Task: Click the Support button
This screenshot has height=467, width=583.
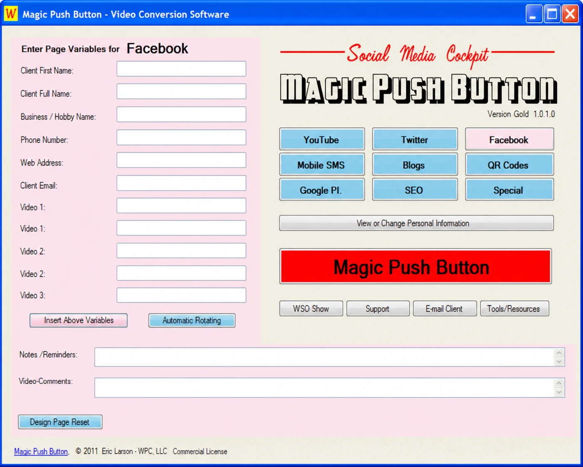Action: (x=378, y=308)
